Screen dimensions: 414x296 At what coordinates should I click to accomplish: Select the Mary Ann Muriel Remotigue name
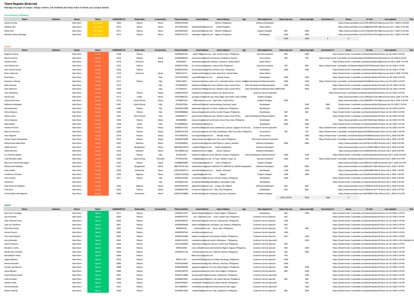[17, 163]
